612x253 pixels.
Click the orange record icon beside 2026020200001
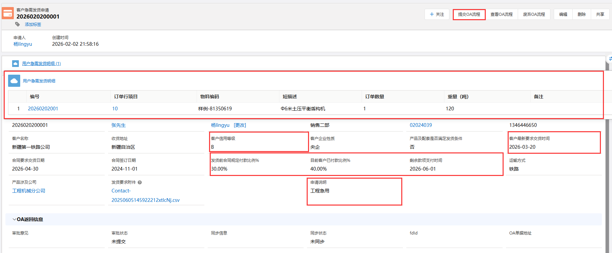tap(8, 13)
